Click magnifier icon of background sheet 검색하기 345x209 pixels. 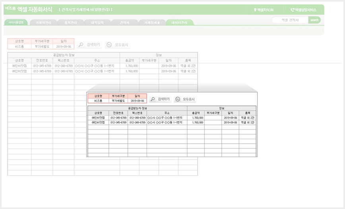point(81,44)
